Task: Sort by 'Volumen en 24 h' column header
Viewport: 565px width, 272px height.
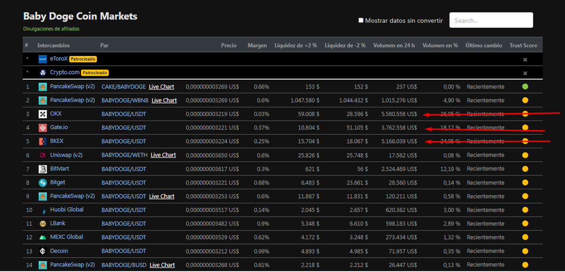Action: 394,46
